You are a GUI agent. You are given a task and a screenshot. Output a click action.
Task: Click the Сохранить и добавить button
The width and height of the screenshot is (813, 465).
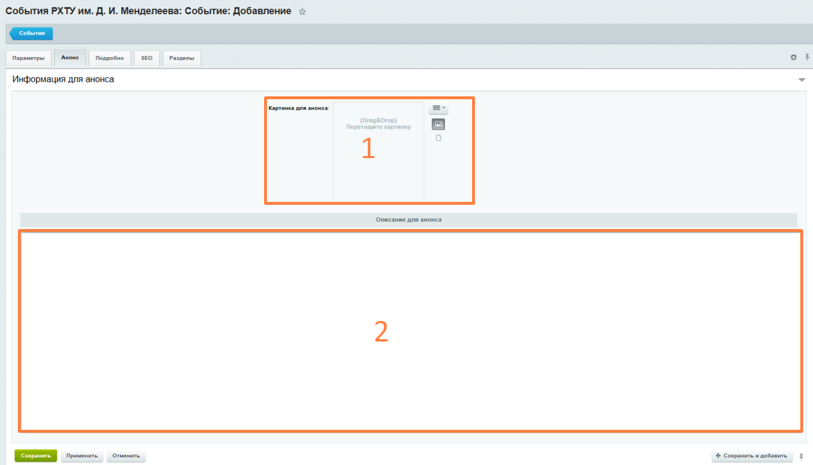pyautogui.click(x=751, y=456)
